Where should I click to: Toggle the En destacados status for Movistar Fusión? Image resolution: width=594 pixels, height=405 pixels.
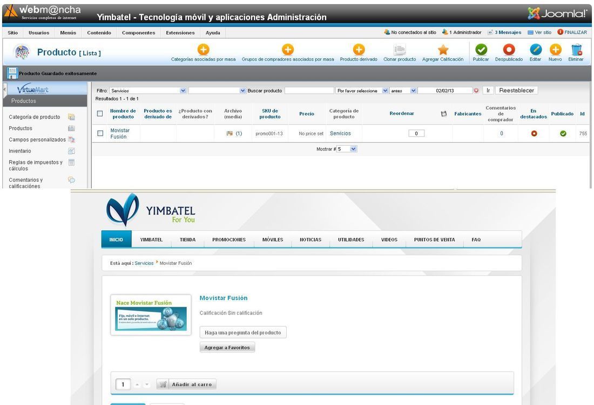(x=534, y=134)
